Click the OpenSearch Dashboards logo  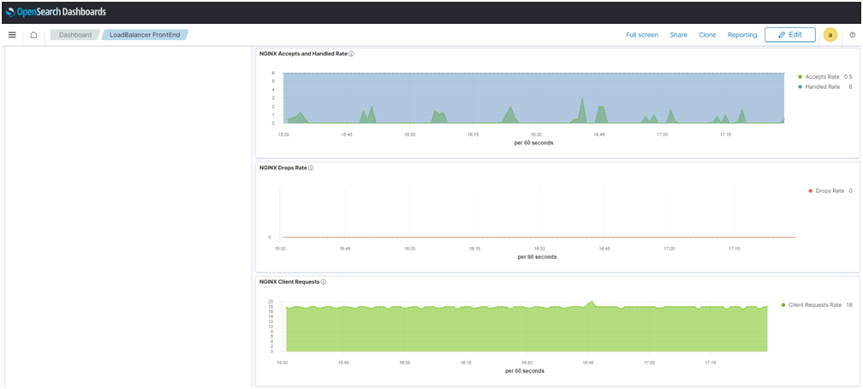[x=57, y=11]
